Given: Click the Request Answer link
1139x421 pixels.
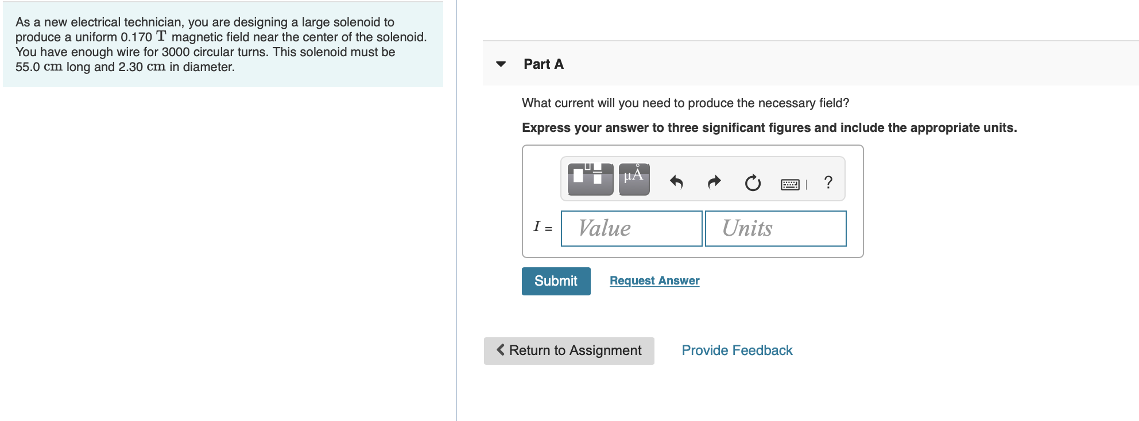Looking at the screenshot, I should [655, 280].
